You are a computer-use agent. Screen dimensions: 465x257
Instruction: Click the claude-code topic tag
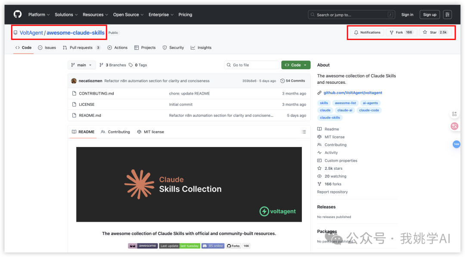pyautogui.click(x=370, y=110)
